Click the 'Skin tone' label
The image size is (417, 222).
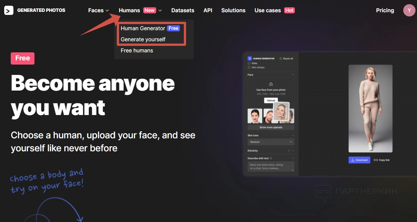(x=253, y=136)
